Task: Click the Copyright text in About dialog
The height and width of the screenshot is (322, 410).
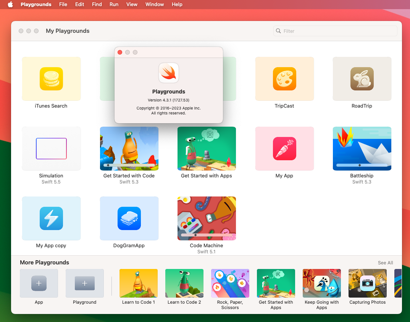Action: pos(168,111)
